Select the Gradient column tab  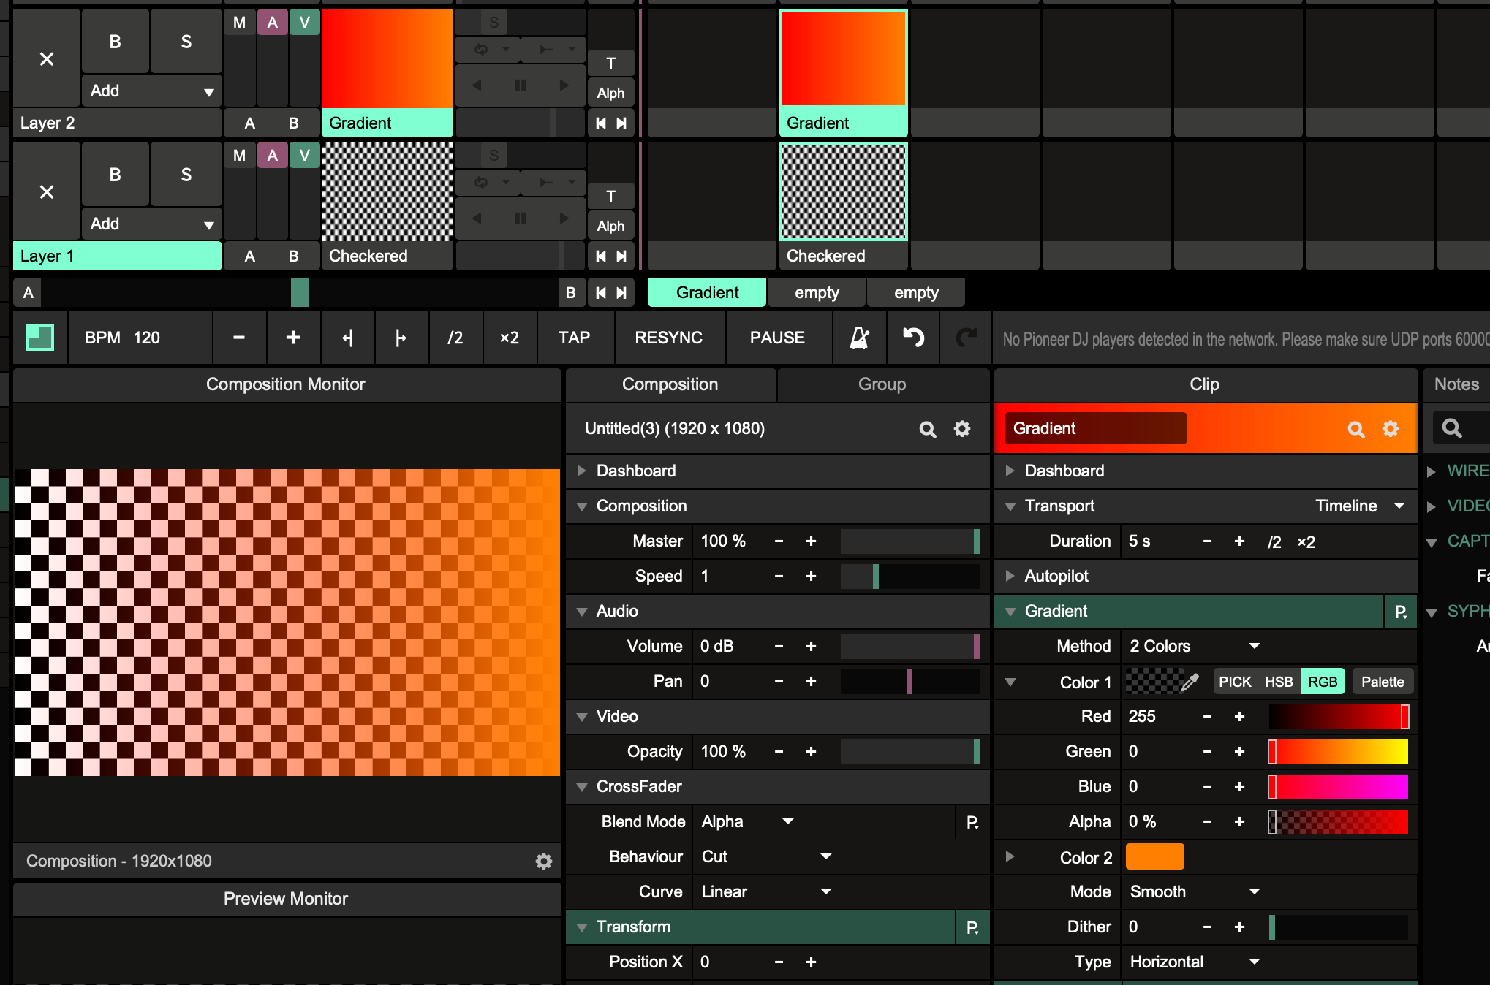706,292
